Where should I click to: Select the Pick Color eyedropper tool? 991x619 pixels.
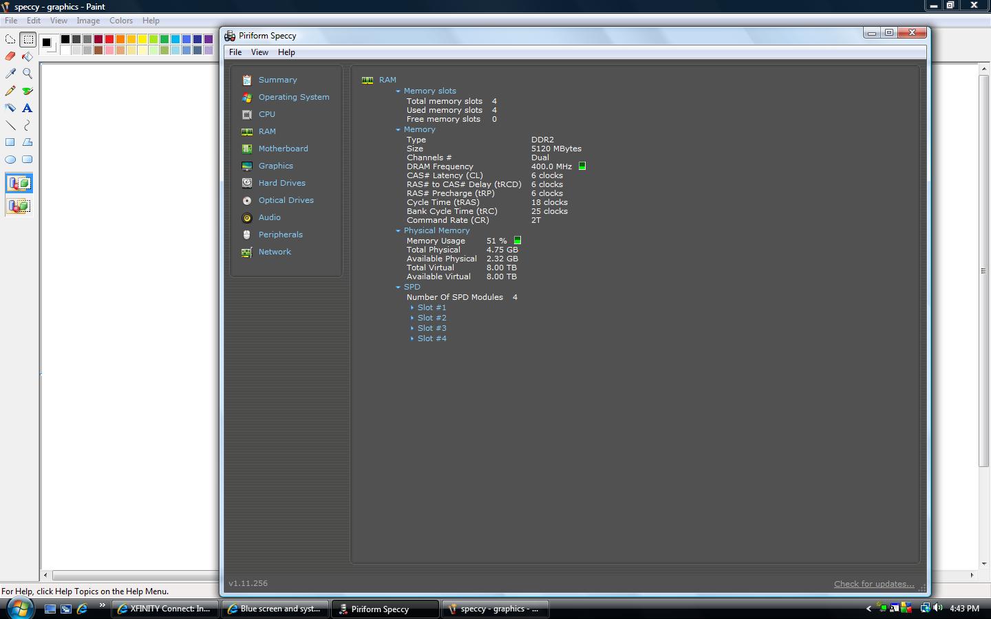(x=10, y=74)
